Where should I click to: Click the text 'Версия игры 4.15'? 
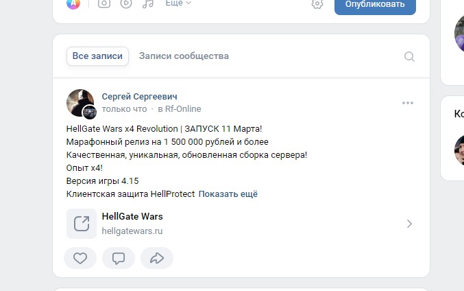(102, 181)
